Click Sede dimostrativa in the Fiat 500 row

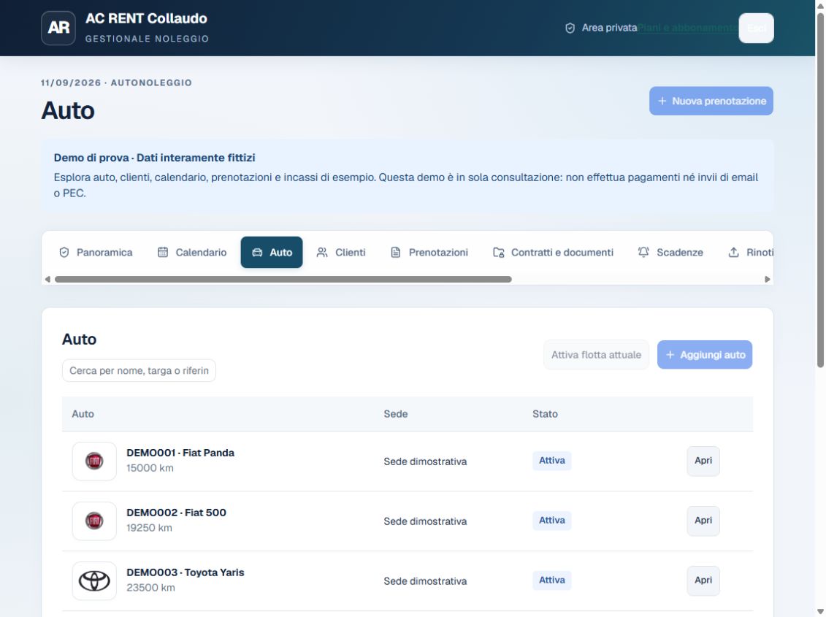(425, 521)
